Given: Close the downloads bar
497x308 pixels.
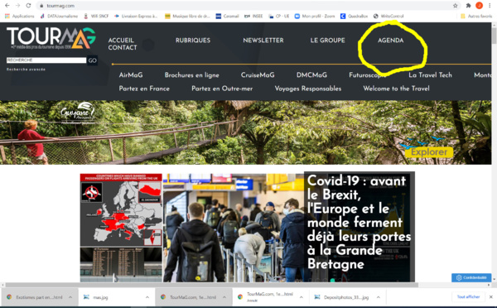Looking at the screenshot, I should click(x=490, y=297).
